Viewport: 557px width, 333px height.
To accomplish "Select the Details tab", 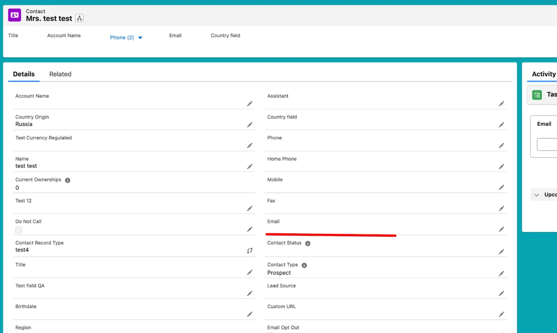I will (24, 74).
